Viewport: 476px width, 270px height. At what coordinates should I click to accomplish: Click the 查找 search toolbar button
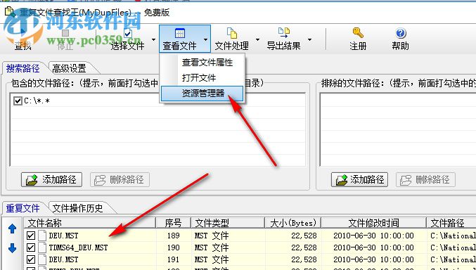[x=22, y=39]
